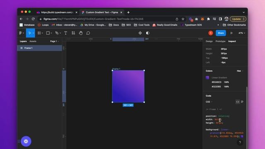265x149 pixels.
Task: Click the gradient swatch in CSS code
Action: click(242, 136)
